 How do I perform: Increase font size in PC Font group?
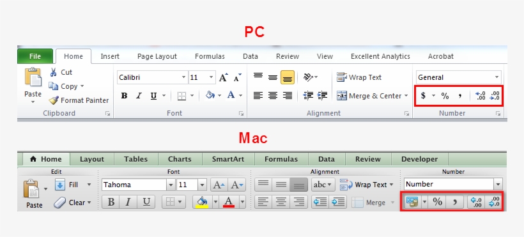coord(223,77)
